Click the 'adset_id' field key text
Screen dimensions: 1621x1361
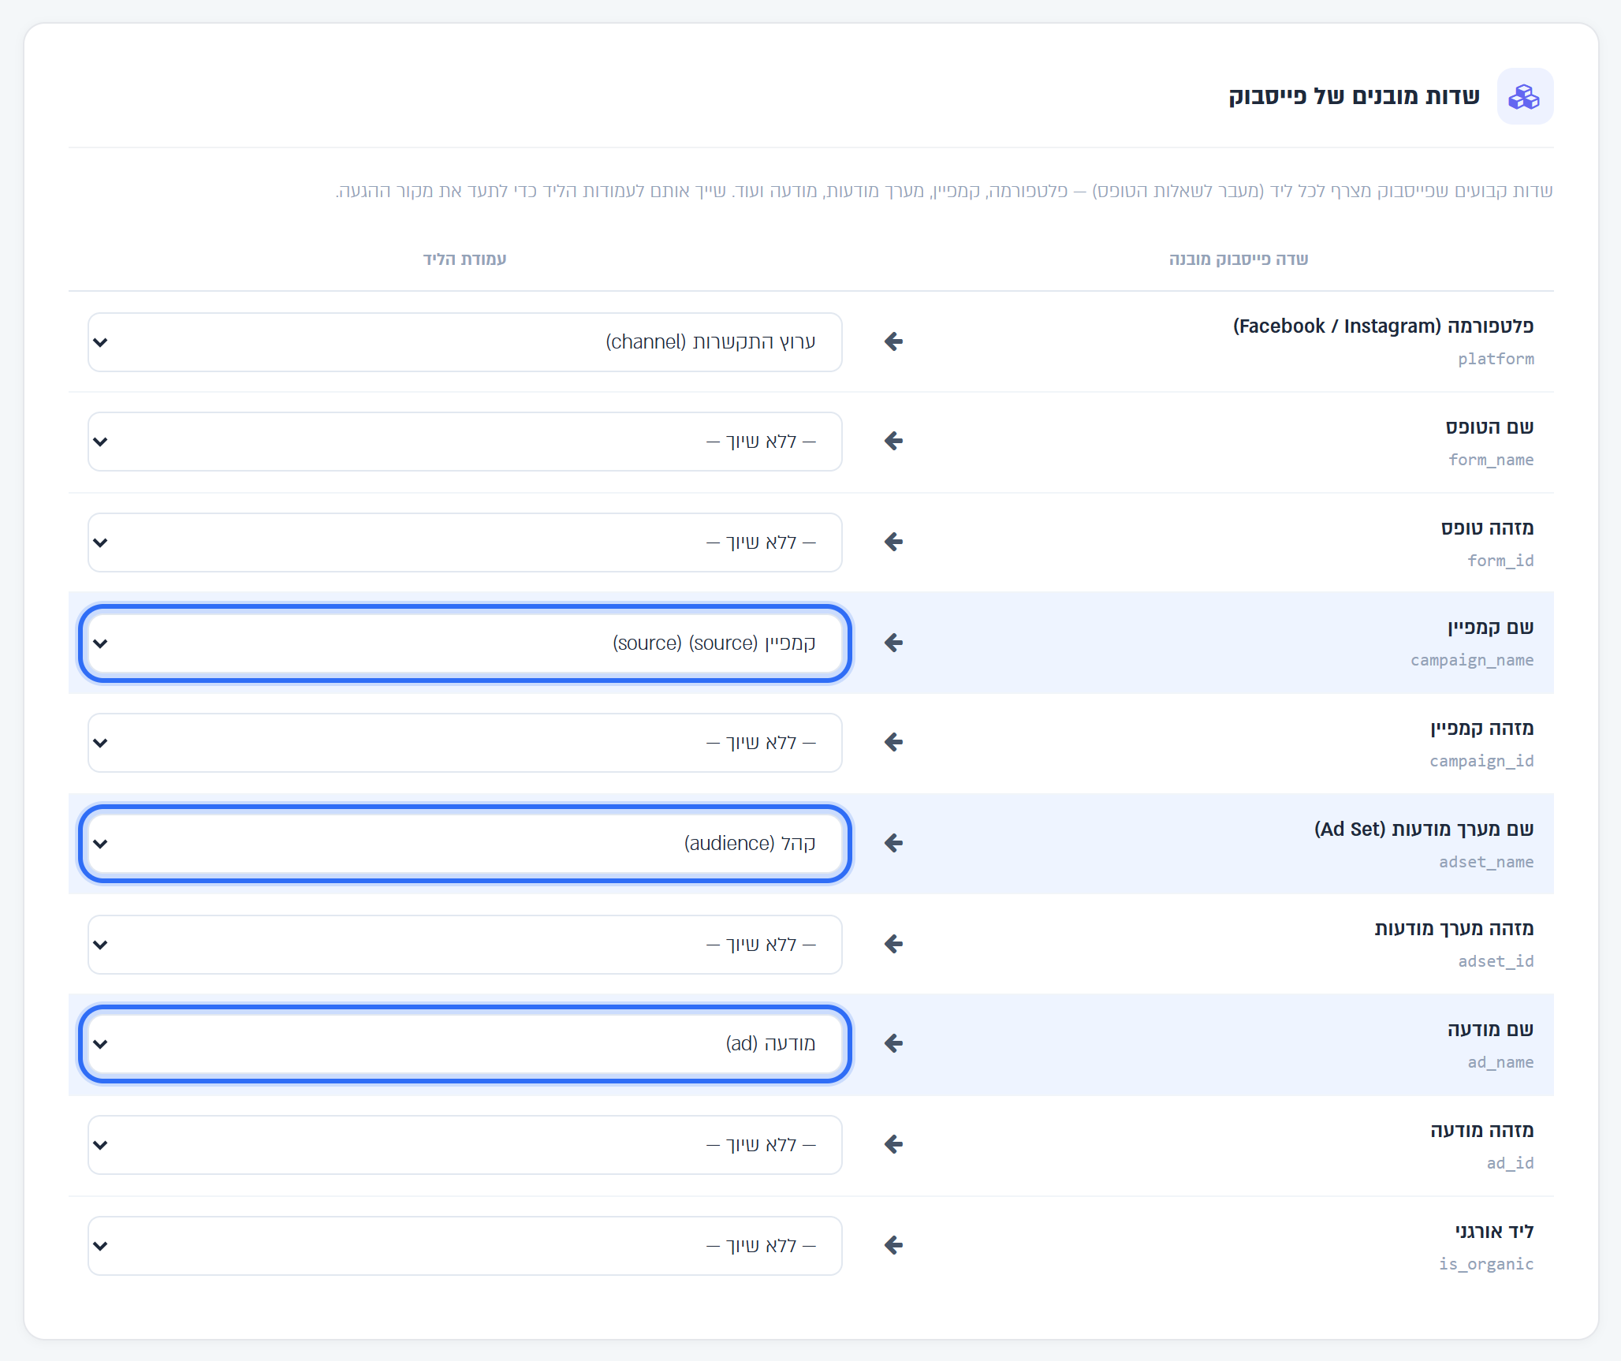(x=1496, y=961)
